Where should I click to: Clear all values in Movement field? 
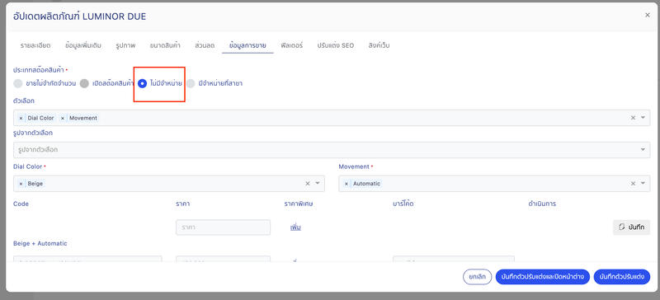[x=633, y=184]
